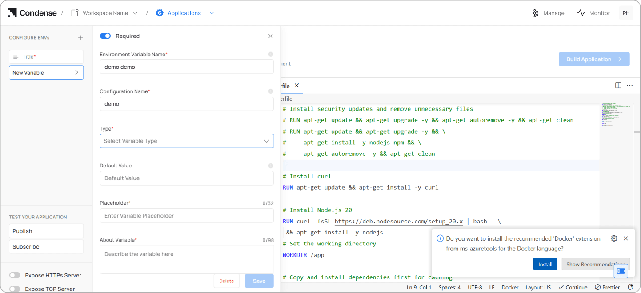Show info for Environment Variable Name
641x293 pixels.
pos(271,54)
